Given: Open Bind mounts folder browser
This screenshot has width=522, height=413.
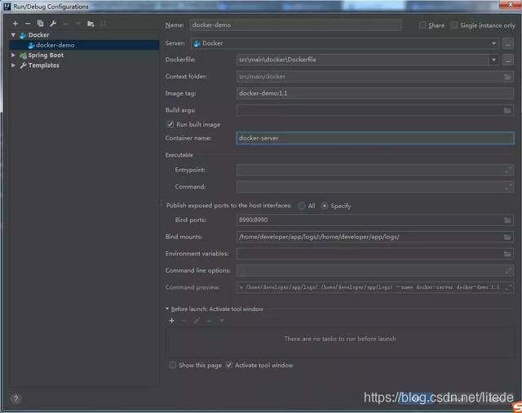Looking at the screenshot, I should (x=507, y=237).
